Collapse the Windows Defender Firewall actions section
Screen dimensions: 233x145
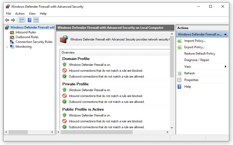[225, 34]
